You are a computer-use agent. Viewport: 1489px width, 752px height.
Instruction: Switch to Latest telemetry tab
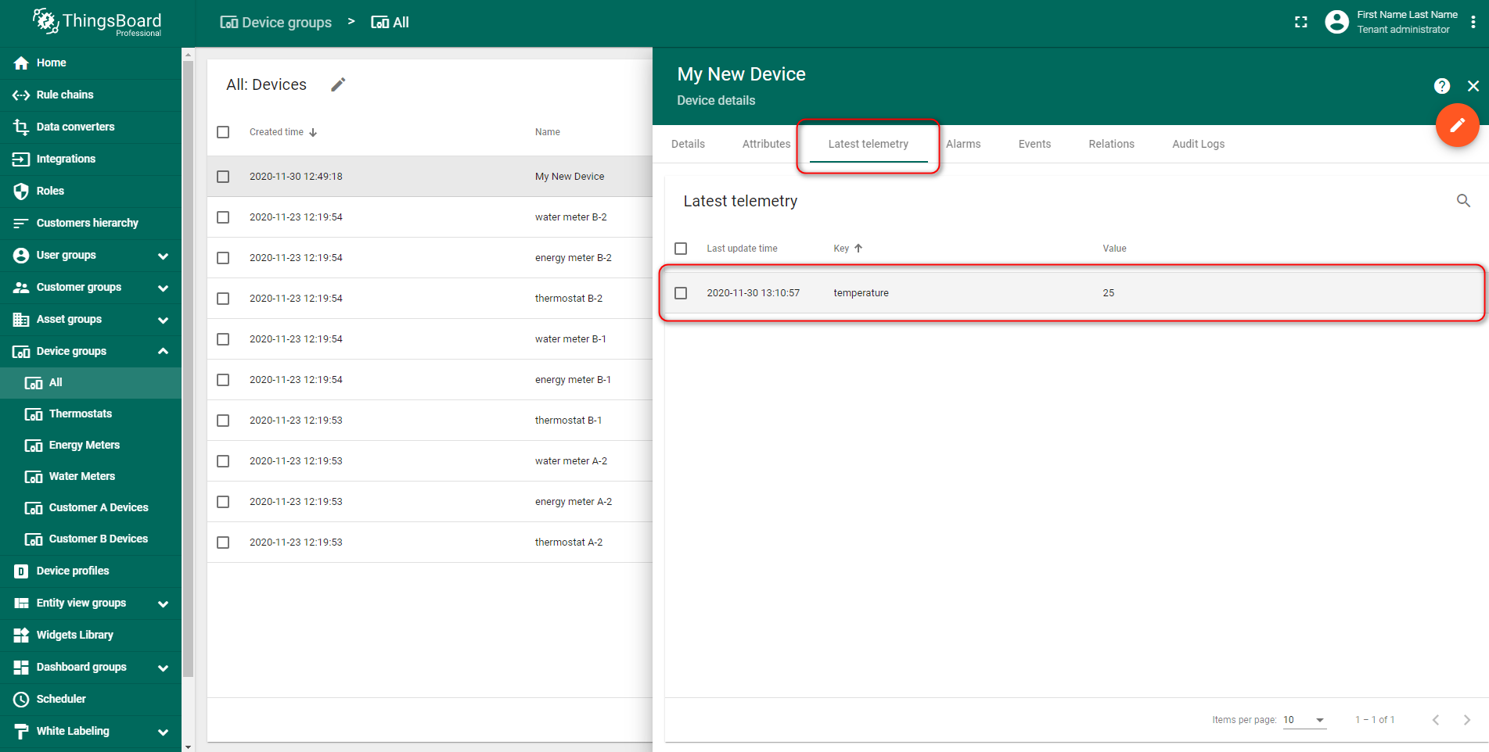869,144
